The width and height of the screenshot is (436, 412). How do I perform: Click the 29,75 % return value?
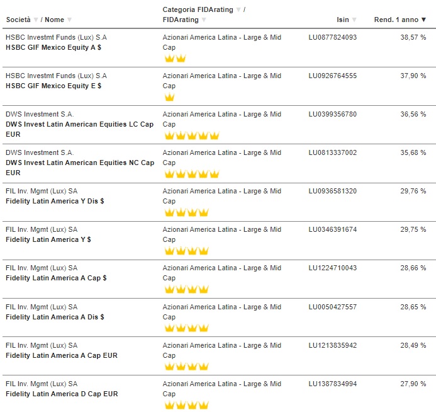point(413,229)
